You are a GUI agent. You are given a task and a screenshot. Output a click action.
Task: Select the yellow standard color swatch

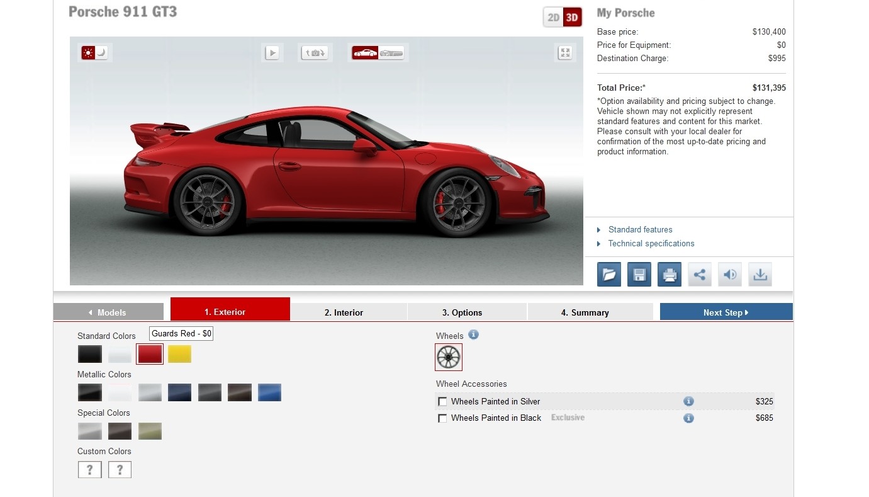point(179,354)
